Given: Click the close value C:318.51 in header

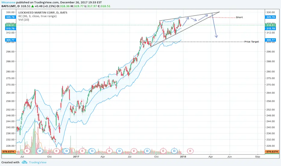Looking at the screenshot, I should pyautogui.click(x=104, y=6).
